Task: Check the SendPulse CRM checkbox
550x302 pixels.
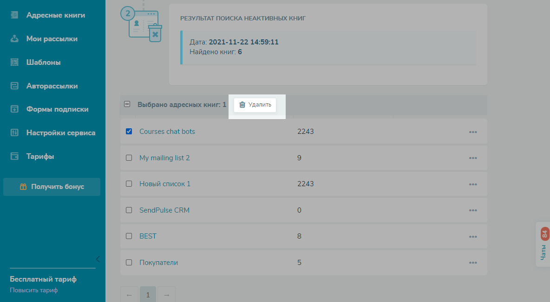Action: click(x=129, y=210)
